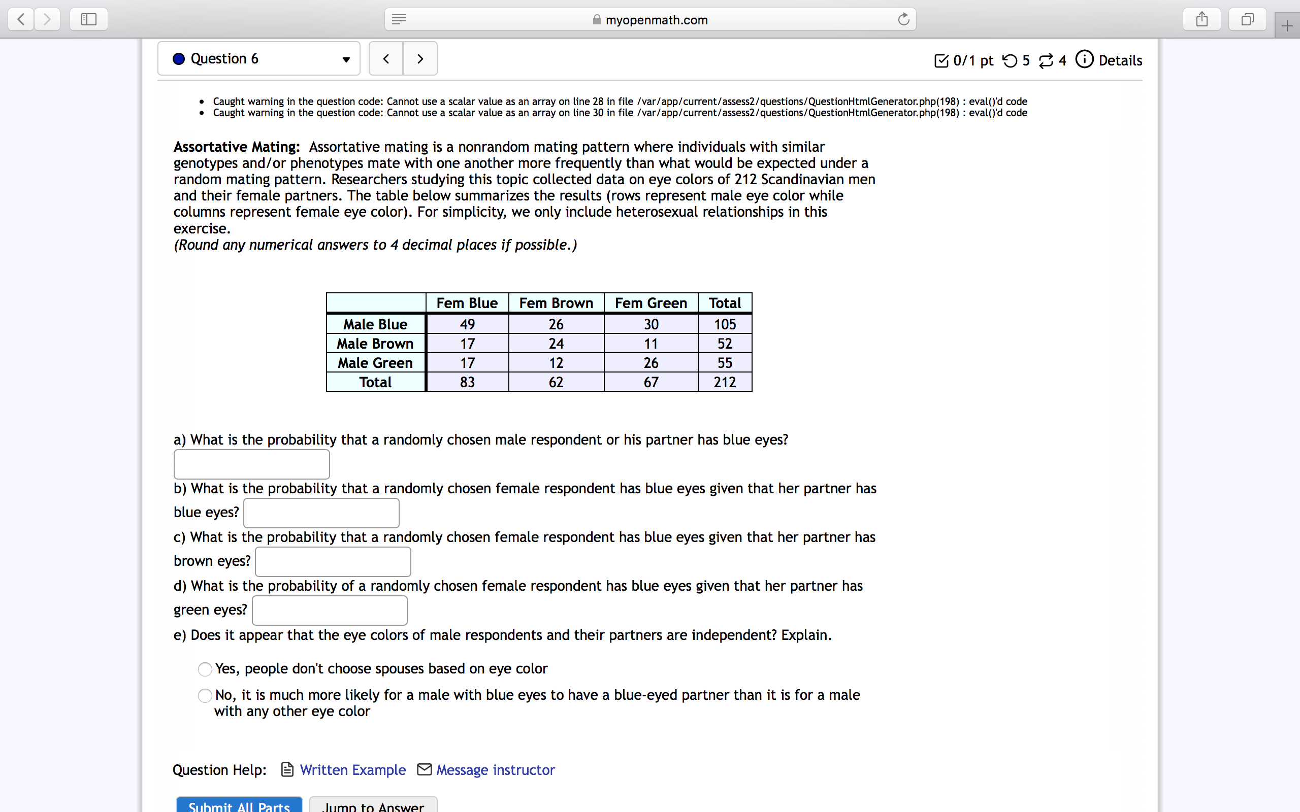1300x812 pixels.
Task: Open the Question 6 dropdown selector
Action: (259, 58)
